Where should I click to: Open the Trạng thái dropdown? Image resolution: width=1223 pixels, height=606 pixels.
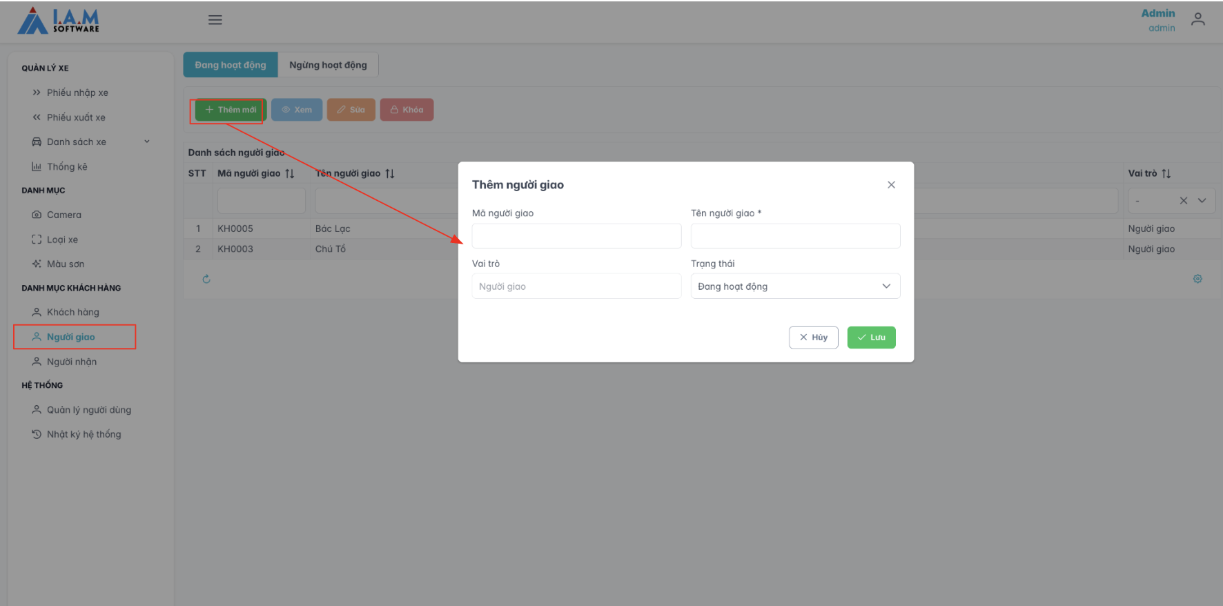pos(795,286)
